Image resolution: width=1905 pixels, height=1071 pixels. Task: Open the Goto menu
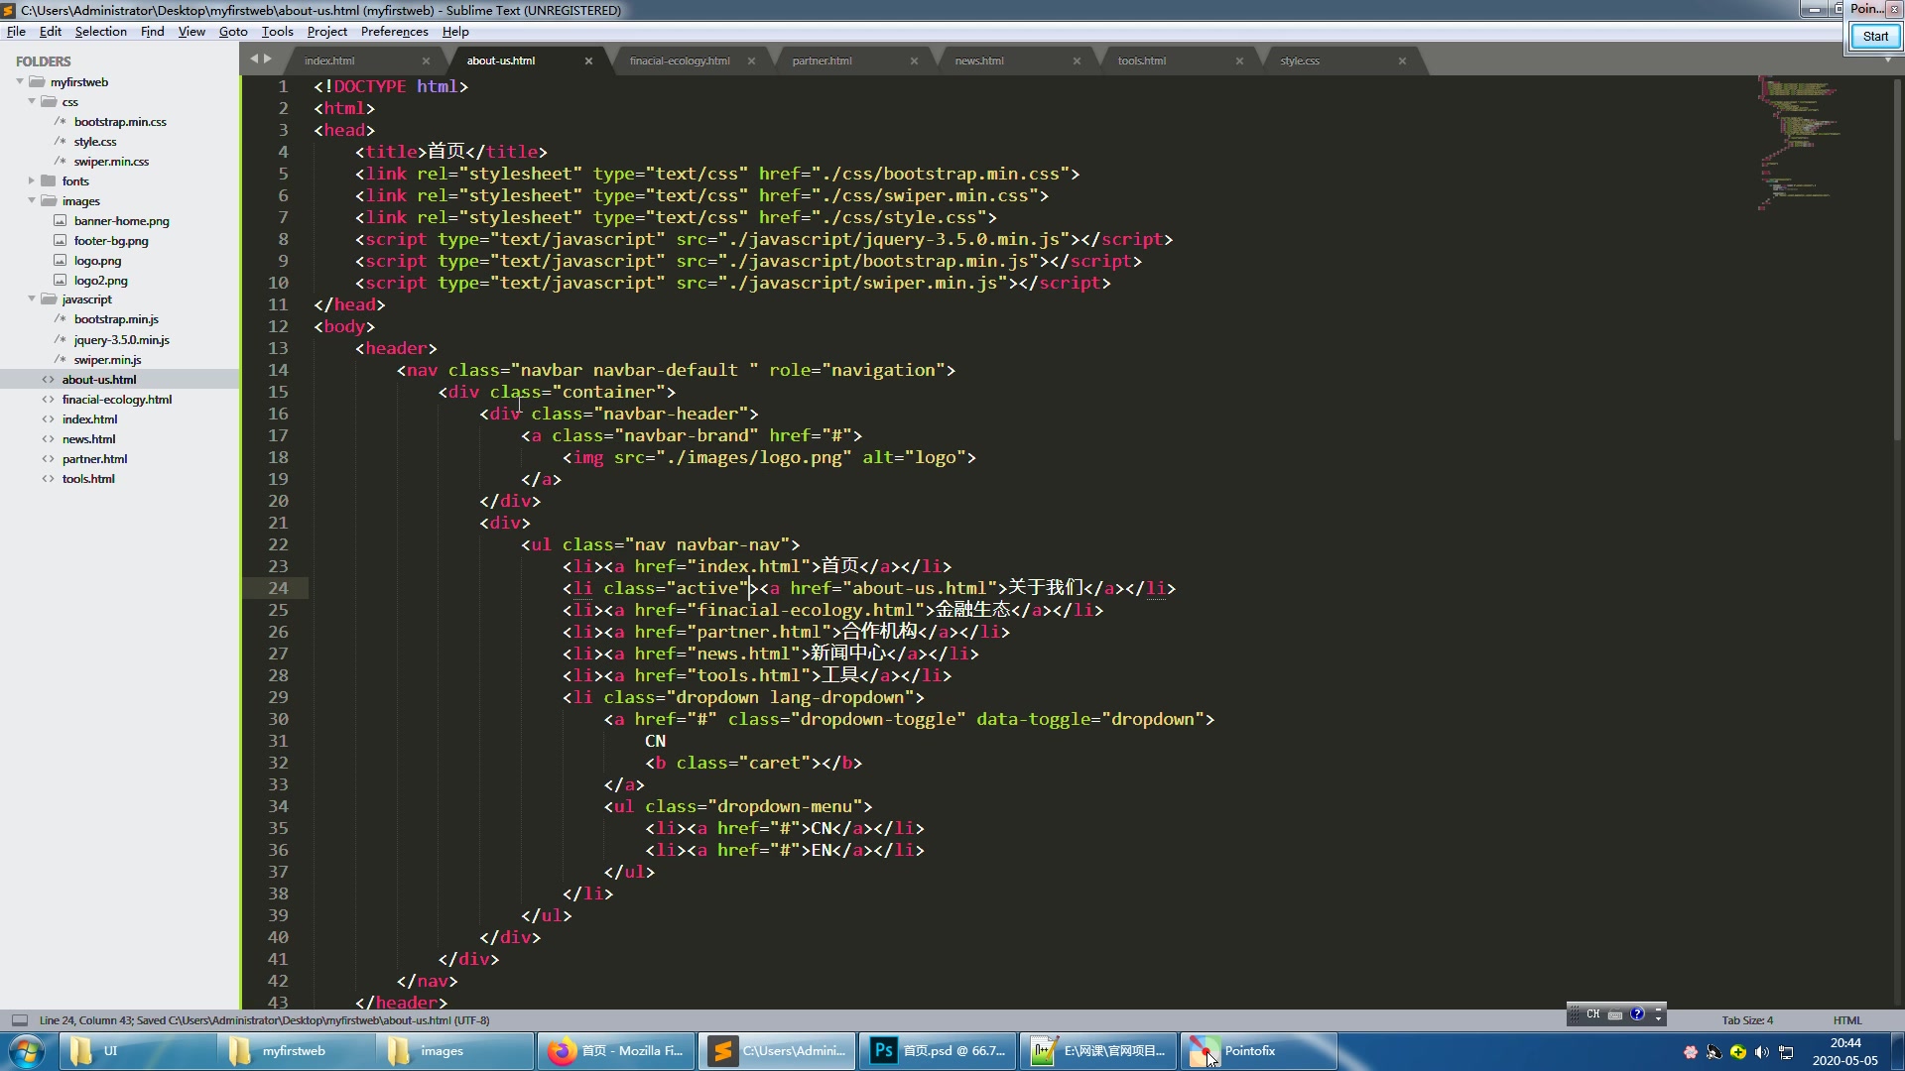pos(233,31)
